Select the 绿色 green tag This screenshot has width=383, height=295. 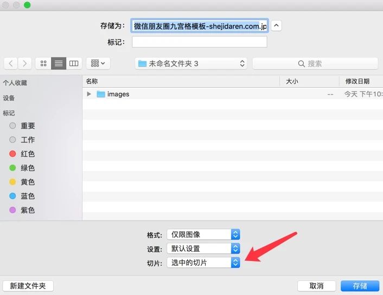tap(22, 168)
